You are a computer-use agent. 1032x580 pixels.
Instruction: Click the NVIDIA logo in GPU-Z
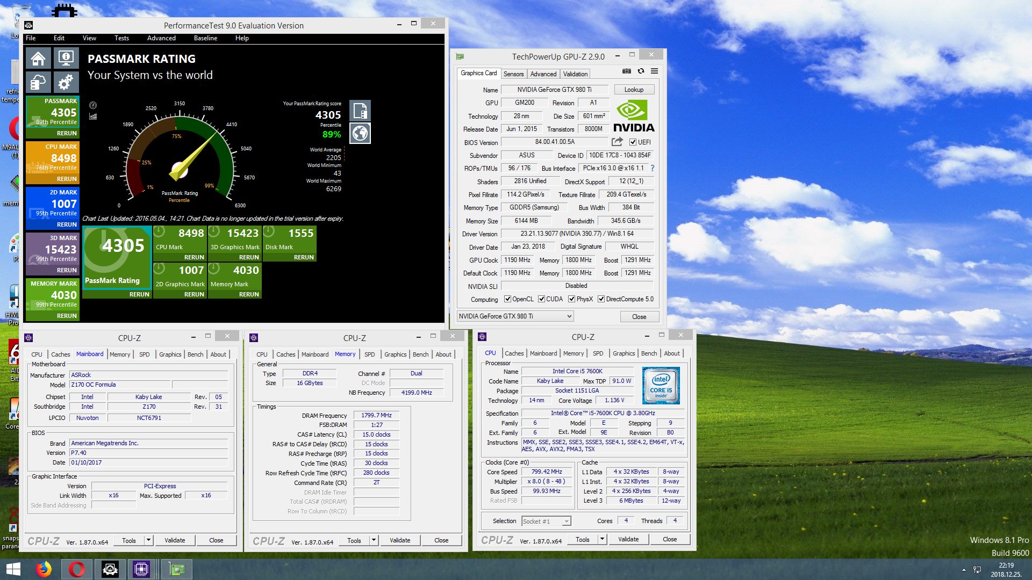coord(634,116)
